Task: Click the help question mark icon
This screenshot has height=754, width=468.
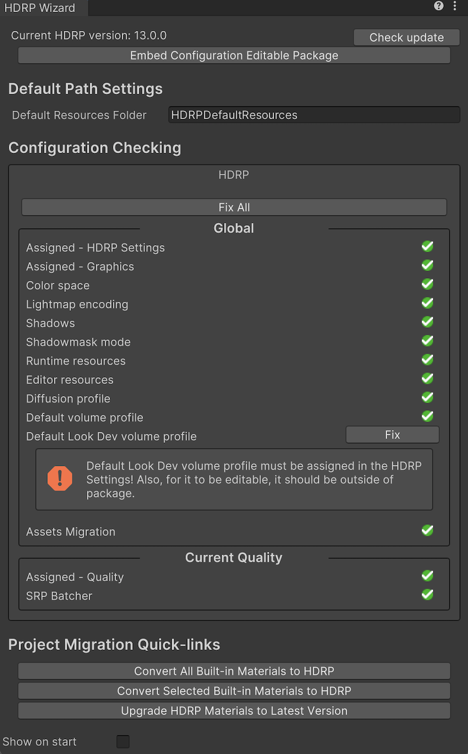Action: click(439, 6)
